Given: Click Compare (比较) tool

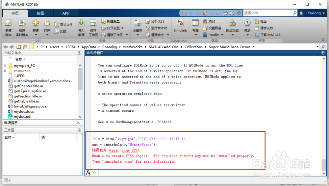Looking at the screenshot, I should click(x=61, y=31).
